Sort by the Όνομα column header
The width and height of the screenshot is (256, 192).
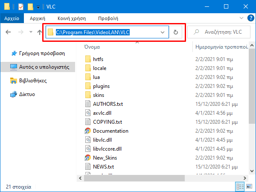[92, 47]
